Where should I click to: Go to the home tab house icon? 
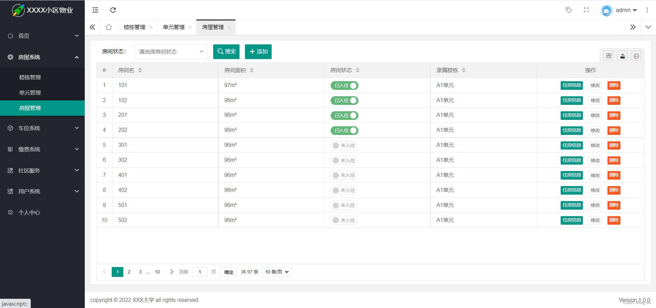tap(109, 27)
